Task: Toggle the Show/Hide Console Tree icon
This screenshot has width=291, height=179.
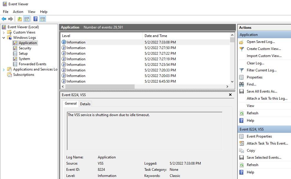Action: (27, 19)
